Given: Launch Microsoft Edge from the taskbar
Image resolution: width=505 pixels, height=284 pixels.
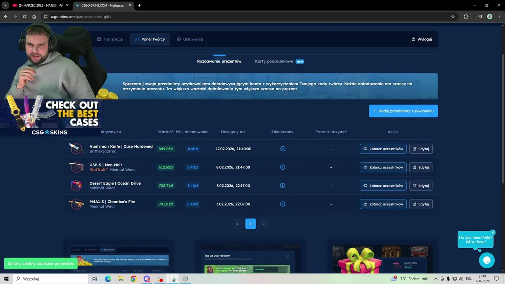Looking at the screenshot, I should coord(108,279).
